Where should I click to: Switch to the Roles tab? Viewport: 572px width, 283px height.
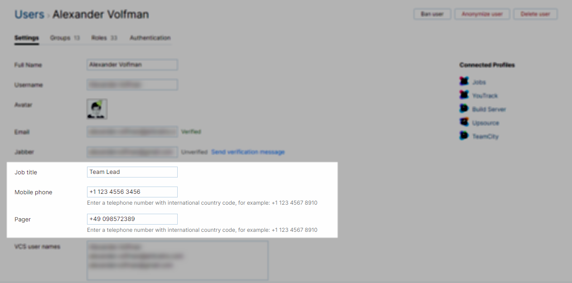click(x=104, y=38)
